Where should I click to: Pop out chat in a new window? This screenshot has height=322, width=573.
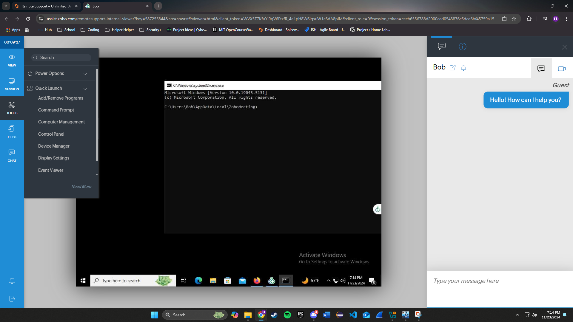coord(452,68)
